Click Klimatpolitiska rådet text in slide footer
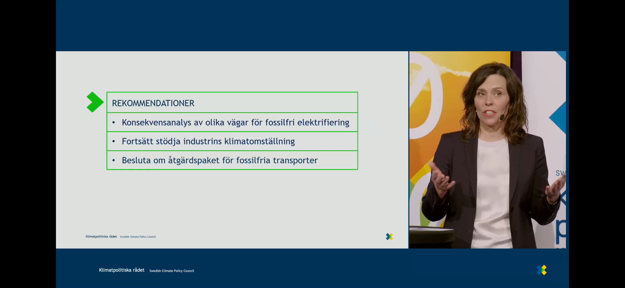Viewport: 625px width, 288px height. tap(101, 237)
